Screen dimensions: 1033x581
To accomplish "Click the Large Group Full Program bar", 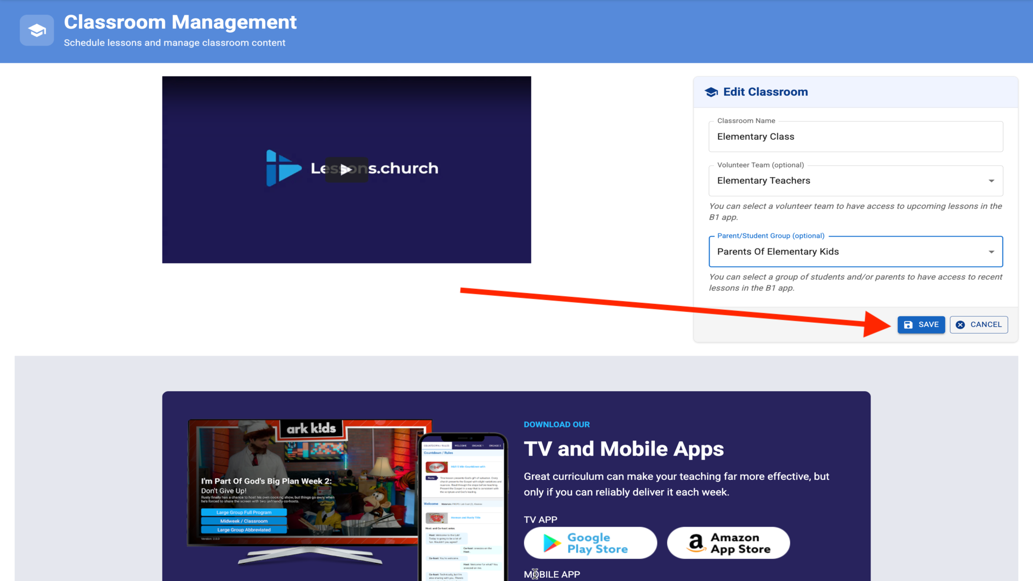I will [244, 512].
